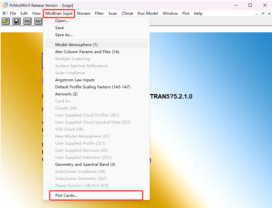The width and height of the screenshot is (272, 208).
Task: Click disabled Solar/Lunar Irradiance (3A) entry
Action: (x=96, y=172)
